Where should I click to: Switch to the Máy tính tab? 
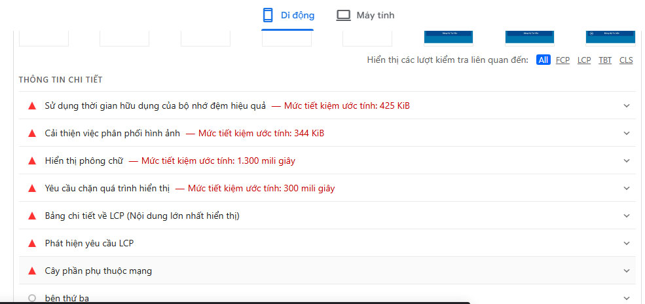(365, 15)
